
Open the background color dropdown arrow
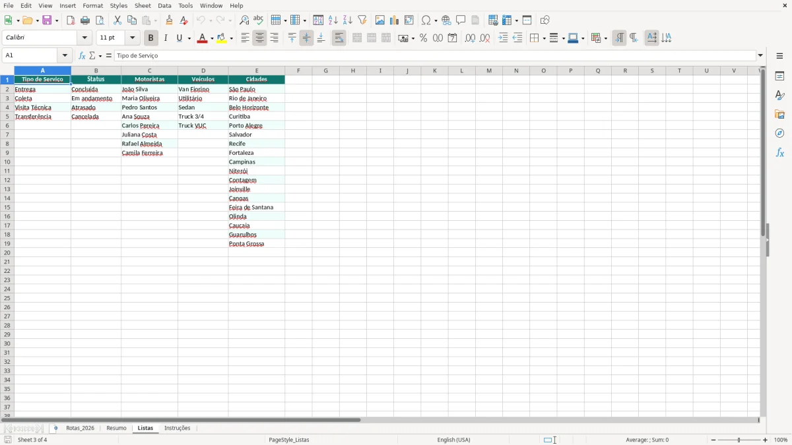(x=231, y=38)
